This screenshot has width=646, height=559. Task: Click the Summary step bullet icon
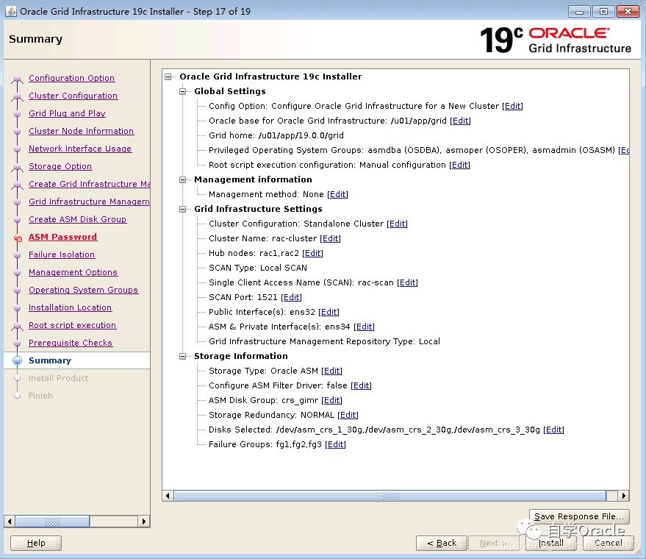[x=18, y=360]
